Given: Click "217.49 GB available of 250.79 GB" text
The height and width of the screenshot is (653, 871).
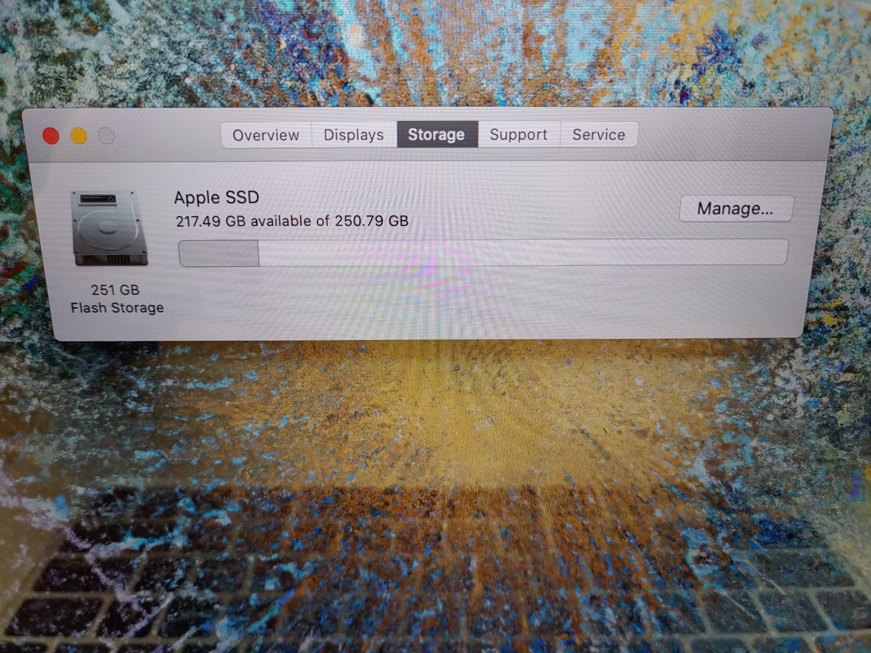Looking at the screenshot, I should click(x=292, y=221).
